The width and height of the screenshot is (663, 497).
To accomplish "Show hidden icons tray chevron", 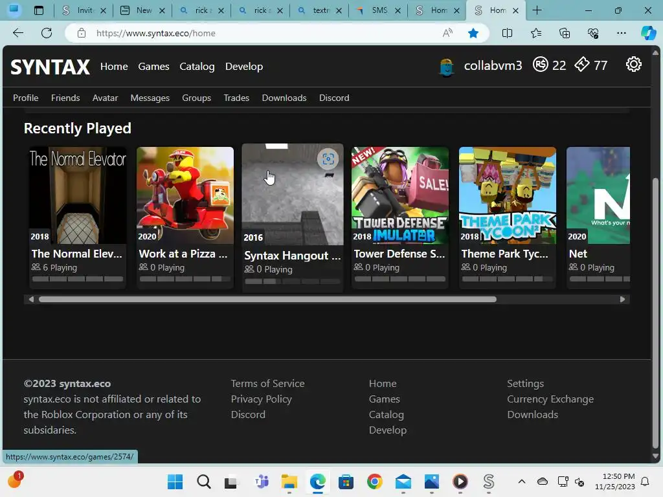I will (522, 481).
